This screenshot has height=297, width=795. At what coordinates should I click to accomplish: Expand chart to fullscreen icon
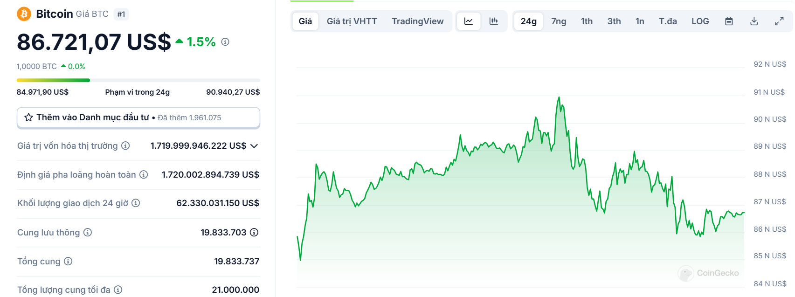point(779,21)
